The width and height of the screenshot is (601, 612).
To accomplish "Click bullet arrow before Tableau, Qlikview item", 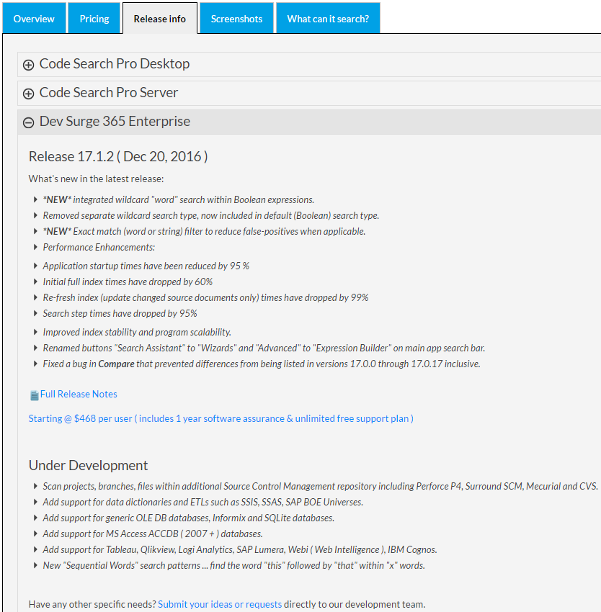I will pyautogui.click(x=35, y=549).
